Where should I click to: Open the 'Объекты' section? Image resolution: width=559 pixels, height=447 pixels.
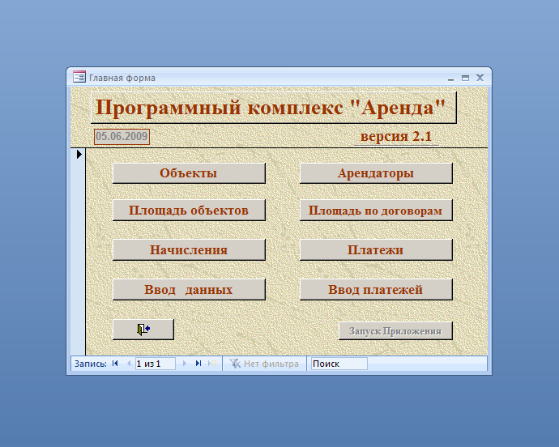[x=189, y=173]
